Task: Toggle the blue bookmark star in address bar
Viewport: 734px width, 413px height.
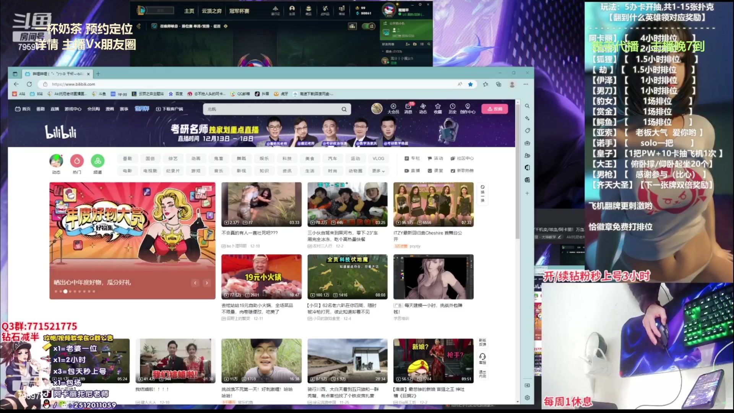Action: tap(471, 84)
